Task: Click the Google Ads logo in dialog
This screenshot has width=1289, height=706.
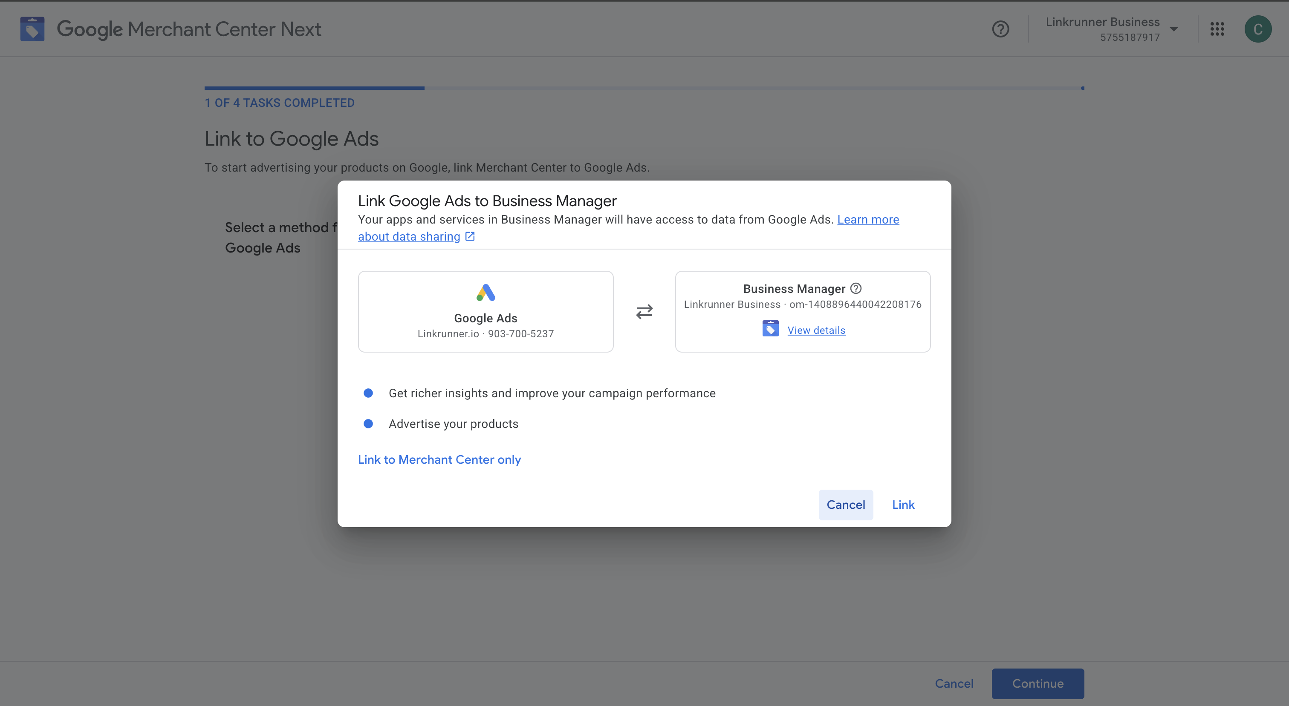Action: tap(486, 293)
